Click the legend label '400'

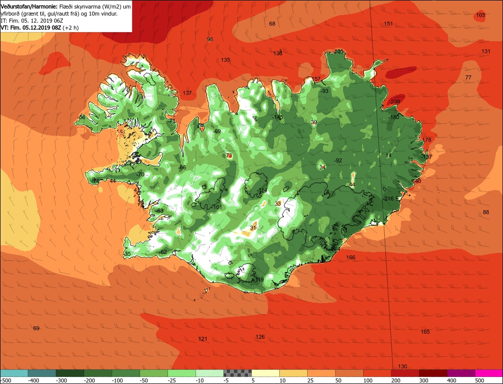(x=452, y=380)
